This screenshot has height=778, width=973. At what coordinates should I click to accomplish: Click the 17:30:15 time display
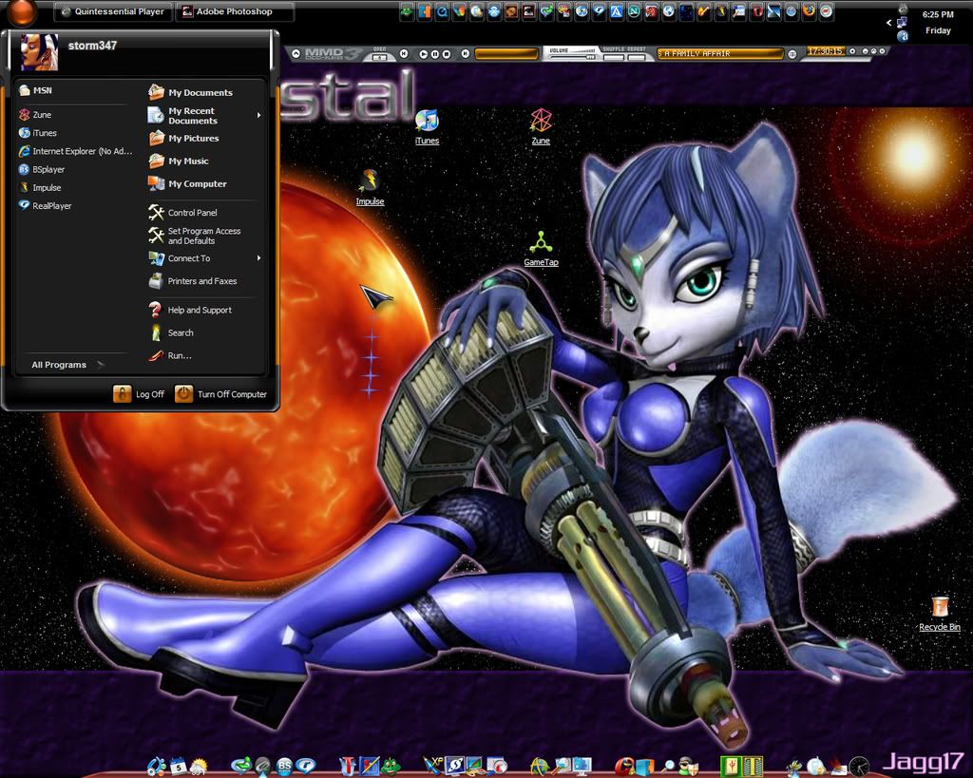pos(826,51)
